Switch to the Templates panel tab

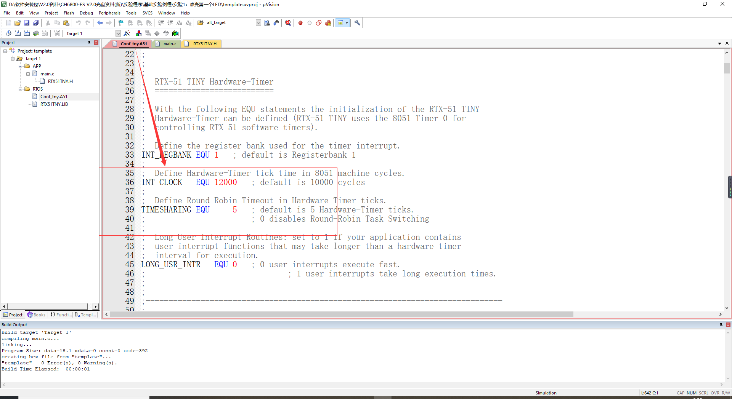[x=85, y=315]
